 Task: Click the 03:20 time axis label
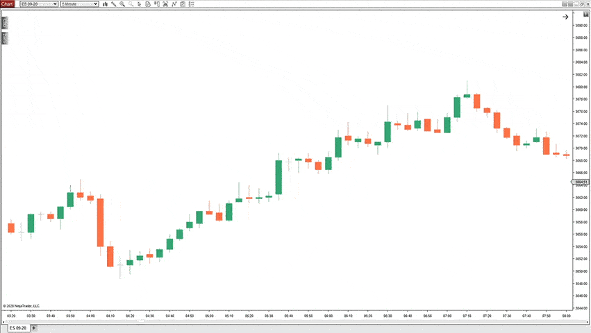11,316
